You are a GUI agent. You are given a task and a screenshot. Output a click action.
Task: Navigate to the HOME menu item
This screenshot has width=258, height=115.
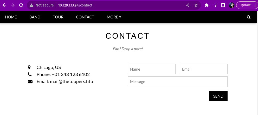click(x=11, y=17)
